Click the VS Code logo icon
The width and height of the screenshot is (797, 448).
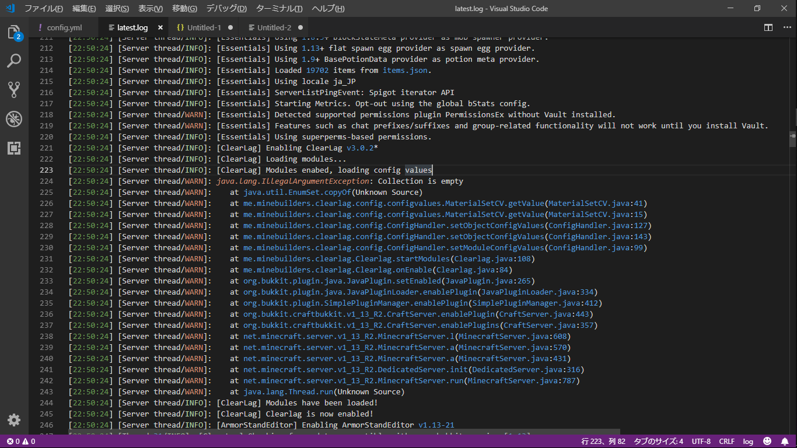tap(10, 8)
